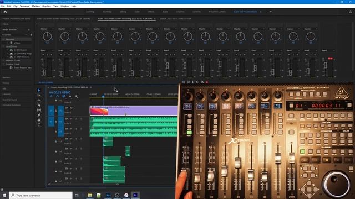
Task: Click the red Record button in mixer
Action: (x=207, y=82)
